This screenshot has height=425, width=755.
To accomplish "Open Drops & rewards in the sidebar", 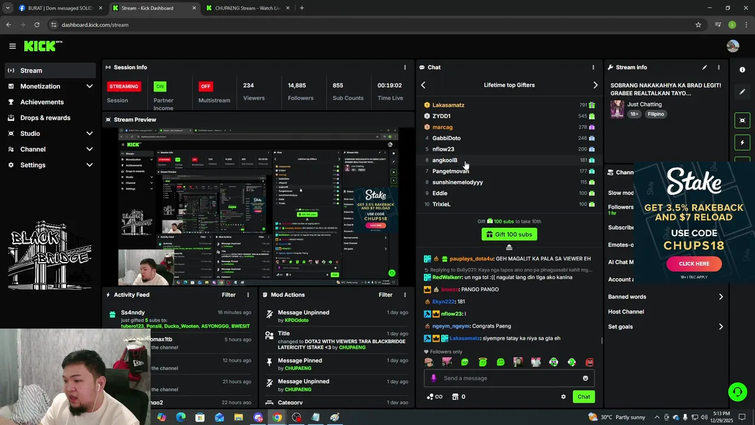I will [x=50, y=117].
